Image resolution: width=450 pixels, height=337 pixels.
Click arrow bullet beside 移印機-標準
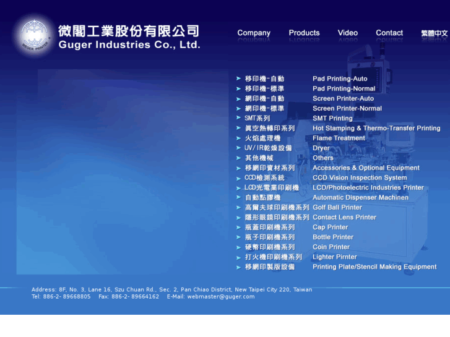coord(238,88)
